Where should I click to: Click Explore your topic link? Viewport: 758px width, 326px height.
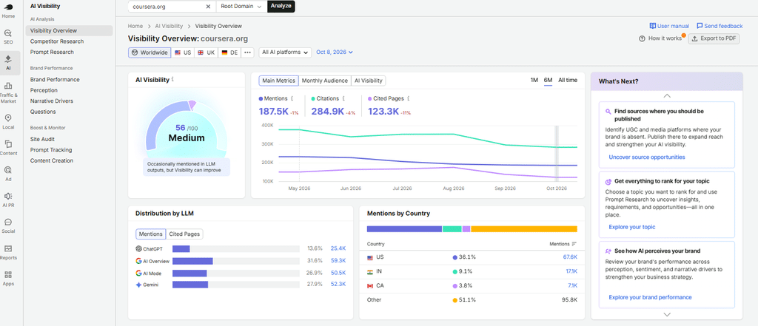coord(632,227)
